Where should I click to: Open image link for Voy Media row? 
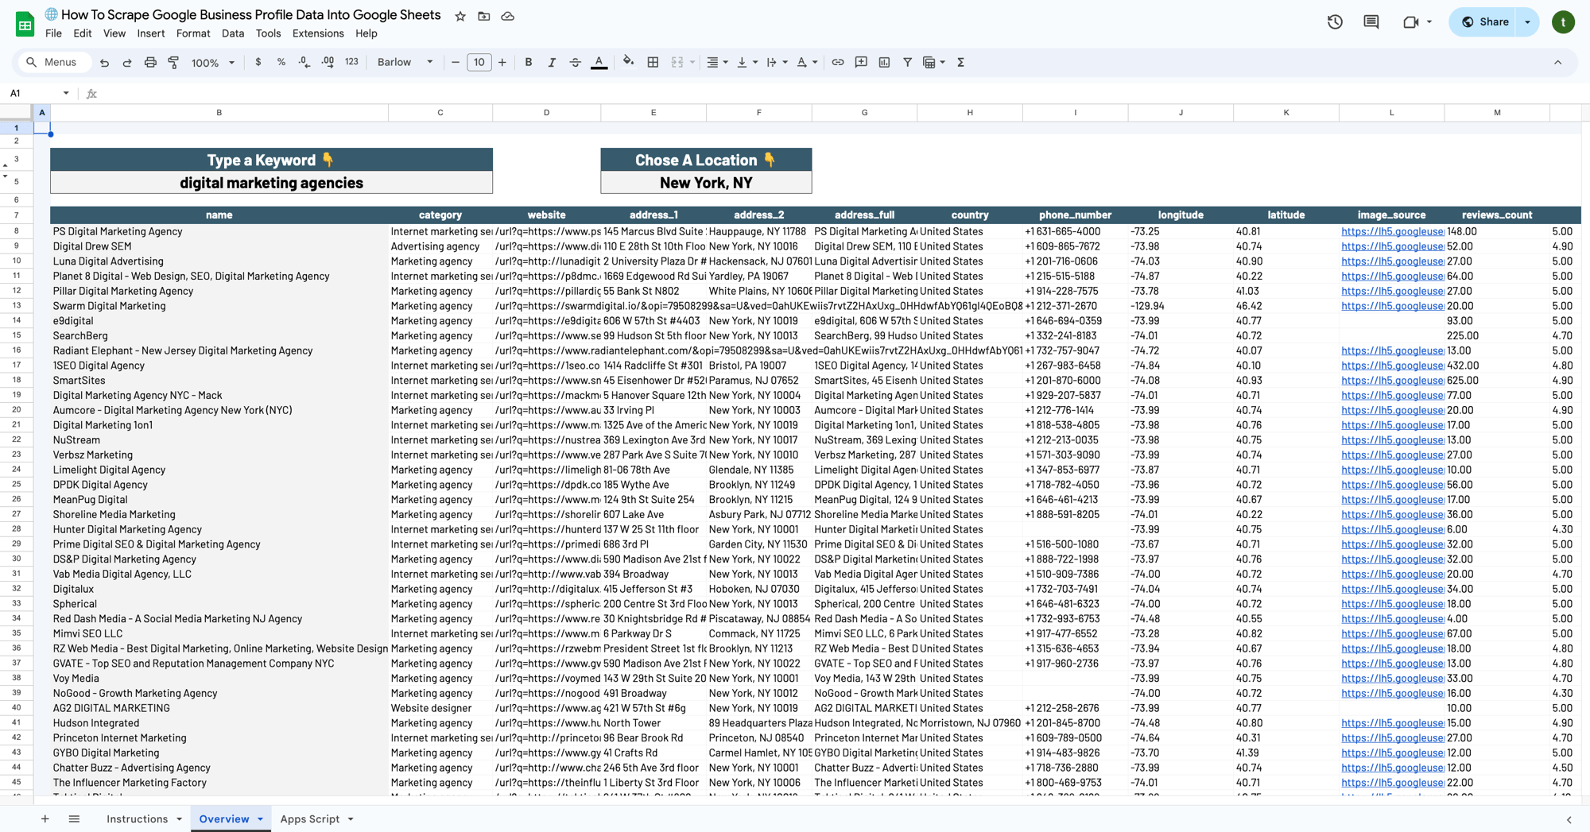(1392, 679)
